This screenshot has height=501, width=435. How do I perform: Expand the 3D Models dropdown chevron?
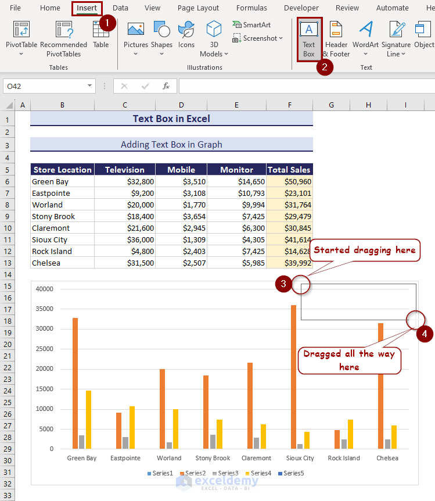pyautogui.click(x=226, y=53)
